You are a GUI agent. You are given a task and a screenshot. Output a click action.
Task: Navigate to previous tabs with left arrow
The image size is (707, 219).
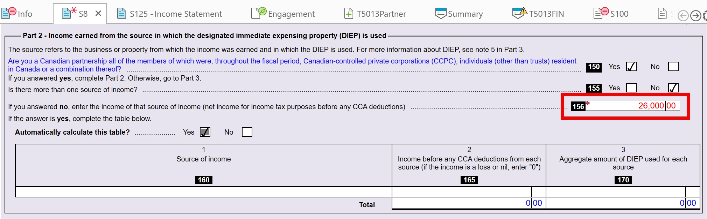[x=683, y=16]
